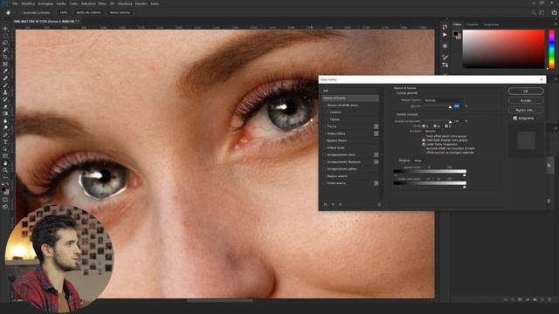Select the Magic Wand tool

5,50
